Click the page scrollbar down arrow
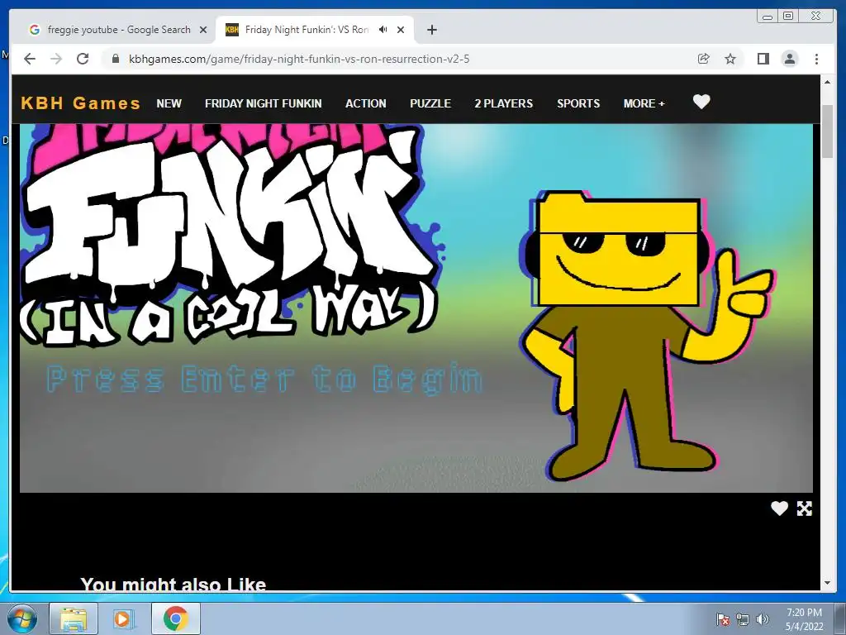 828,583
